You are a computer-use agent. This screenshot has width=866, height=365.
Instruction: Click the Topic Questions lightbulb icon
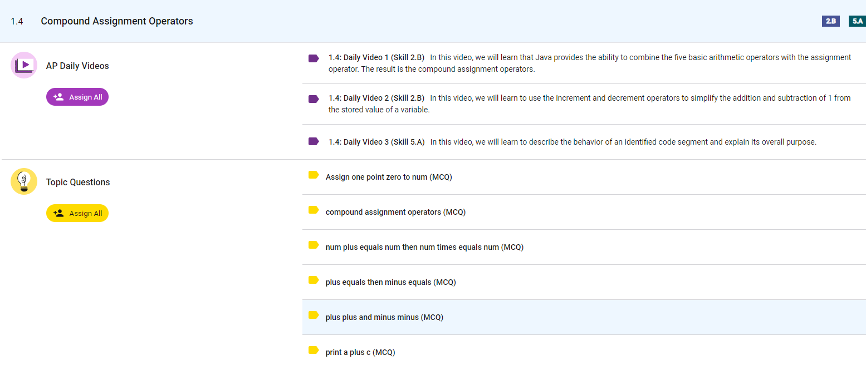pos(24,181)
